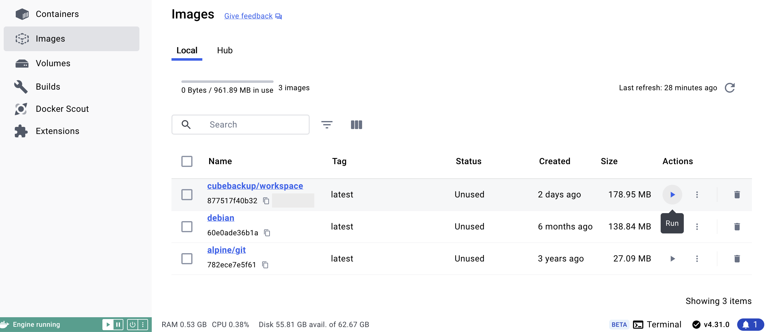768x332 pixels.
Task: Select the alpine/git image checkbox
Action: tap(187, 259)
